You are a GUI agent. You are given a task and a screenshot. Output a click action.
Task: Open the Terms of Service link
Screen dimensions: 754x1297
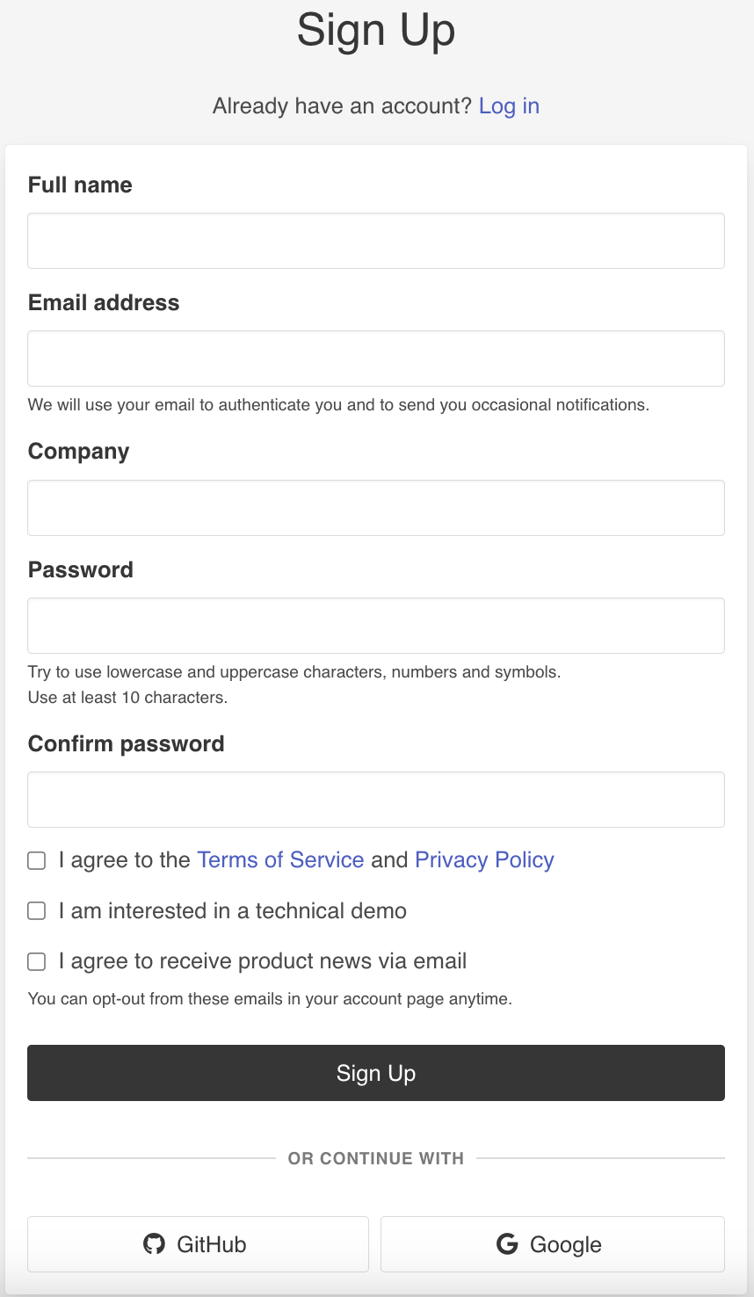[280, 859]
